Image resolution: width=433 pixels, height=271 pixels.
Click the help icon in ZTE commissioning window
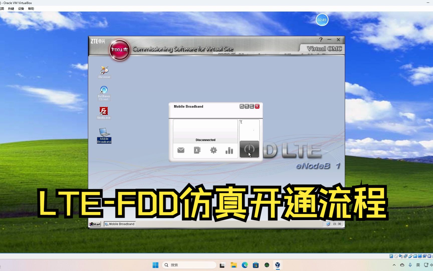click(x=321, y=40)
